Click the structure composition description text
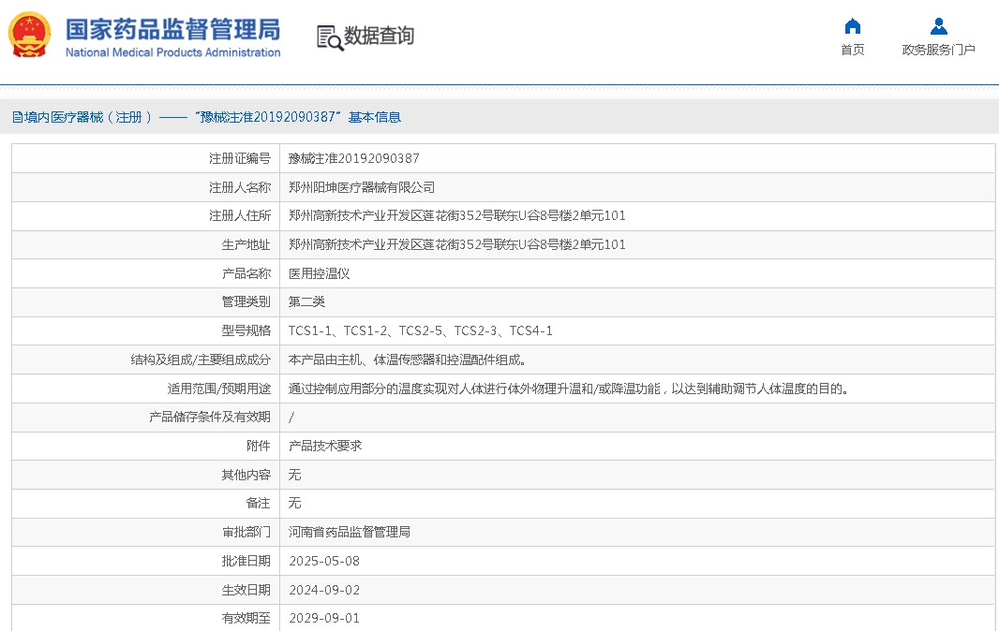This screenshot has height=631, width=999. [407, 360]
